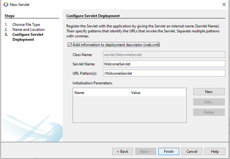This screenshot has width=230, height=159.
Task: Open Help for servlet deployment
Action: coord(215,151)
